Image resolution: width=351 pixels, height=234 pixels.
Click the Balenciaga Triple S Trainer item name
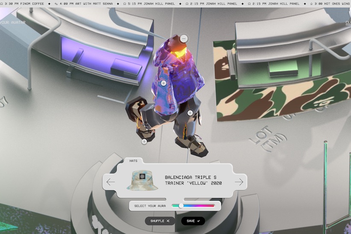(193, 180)
